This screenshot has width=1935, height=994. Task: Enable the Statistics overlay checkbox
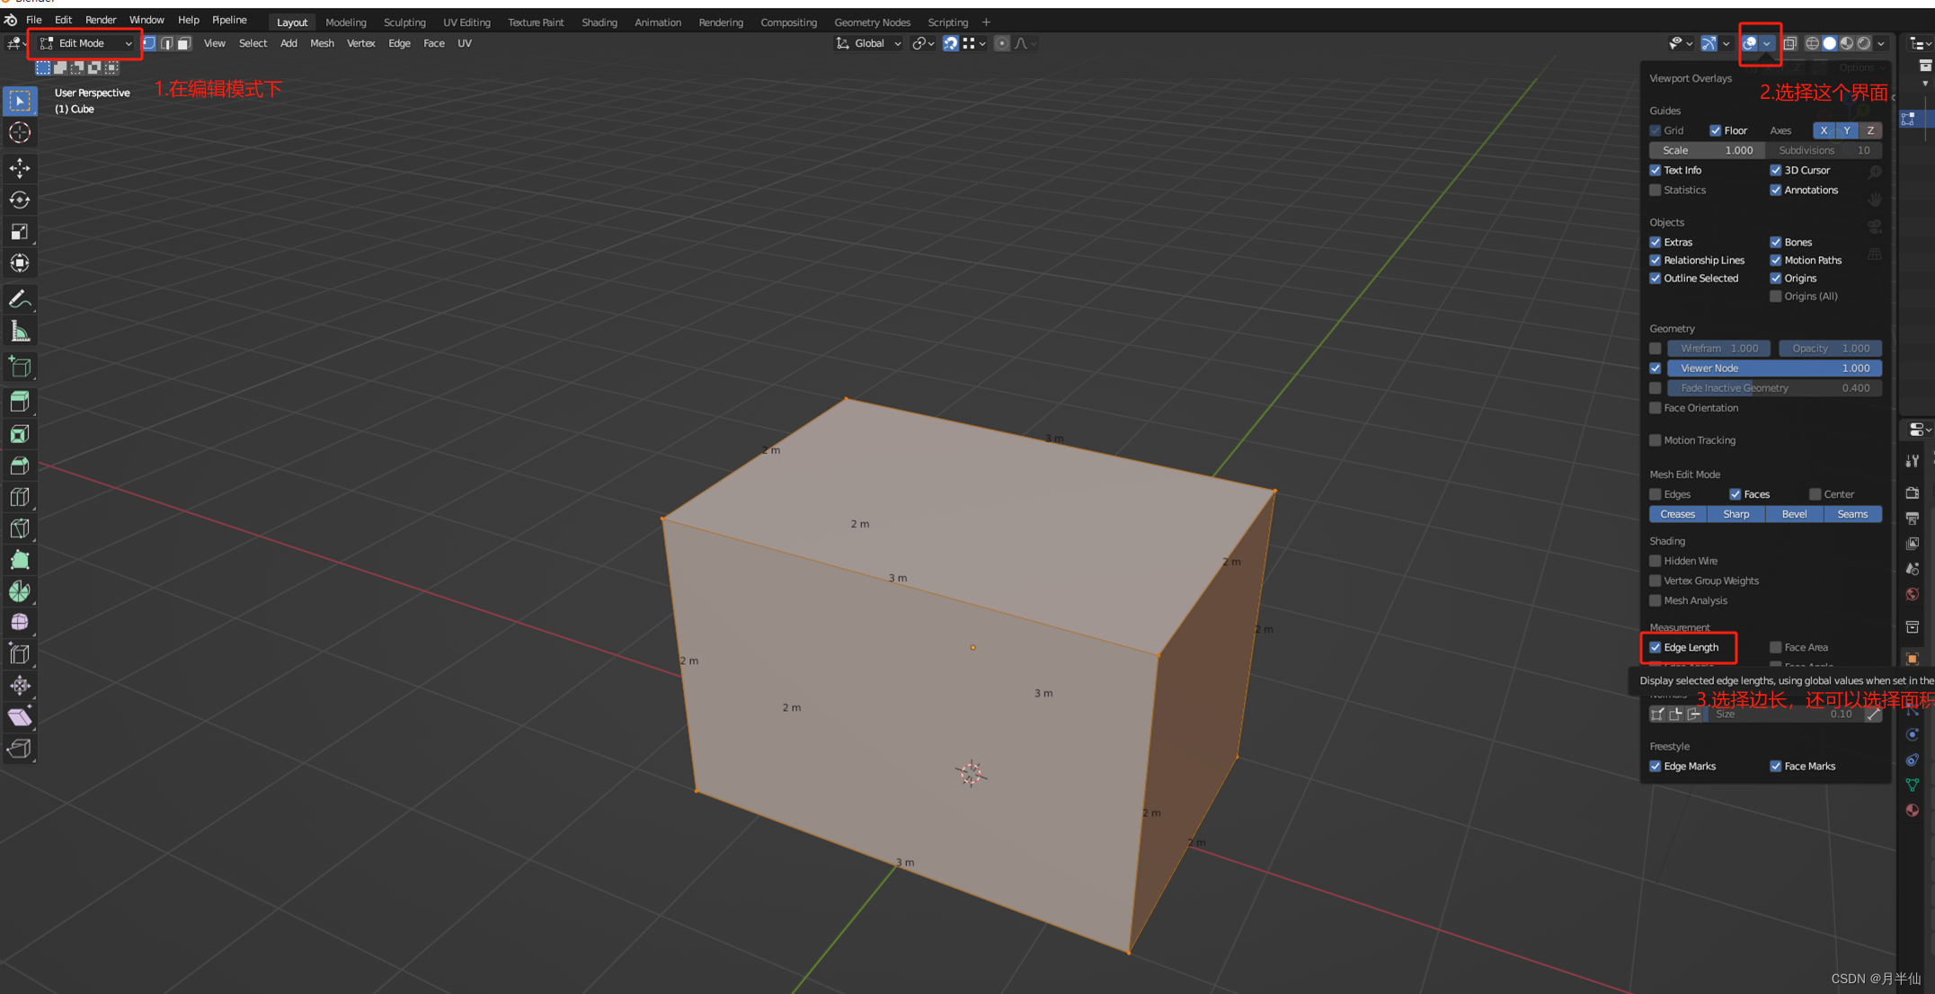(1655, 190)
